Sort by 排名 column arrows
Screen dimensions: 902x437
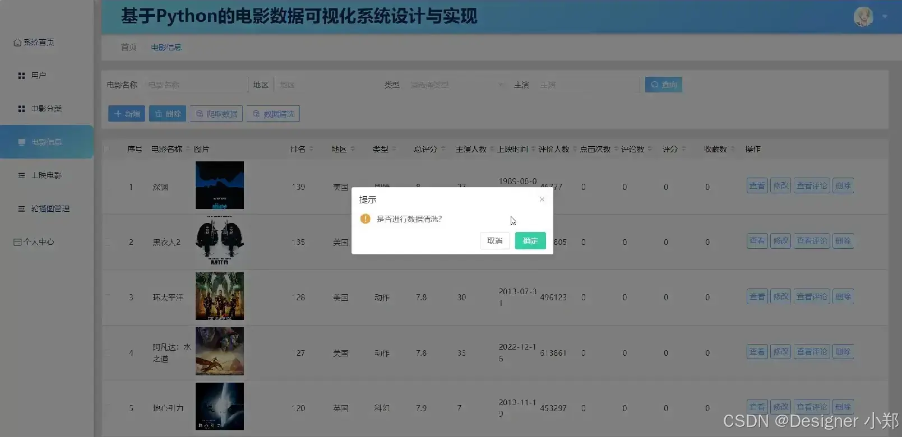pos(311,149)
